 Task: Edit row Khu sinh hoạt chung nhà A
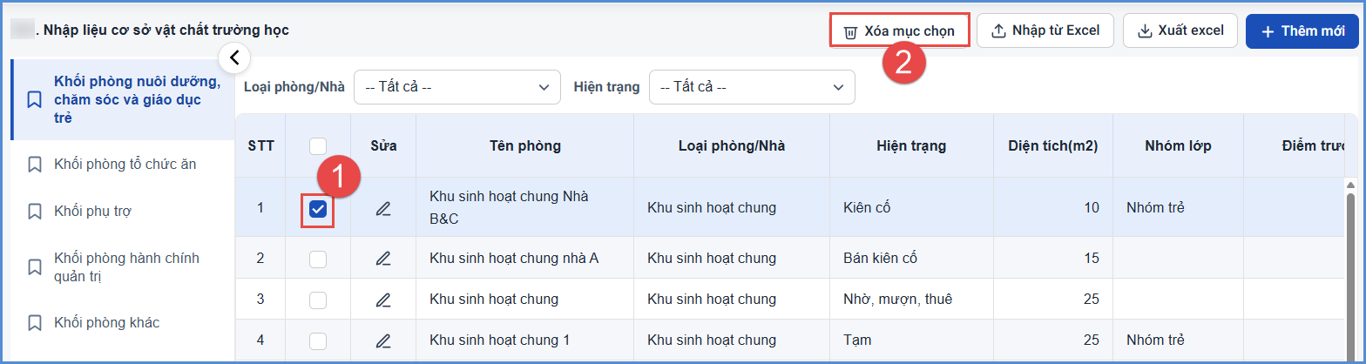click(x=383, y=258)
